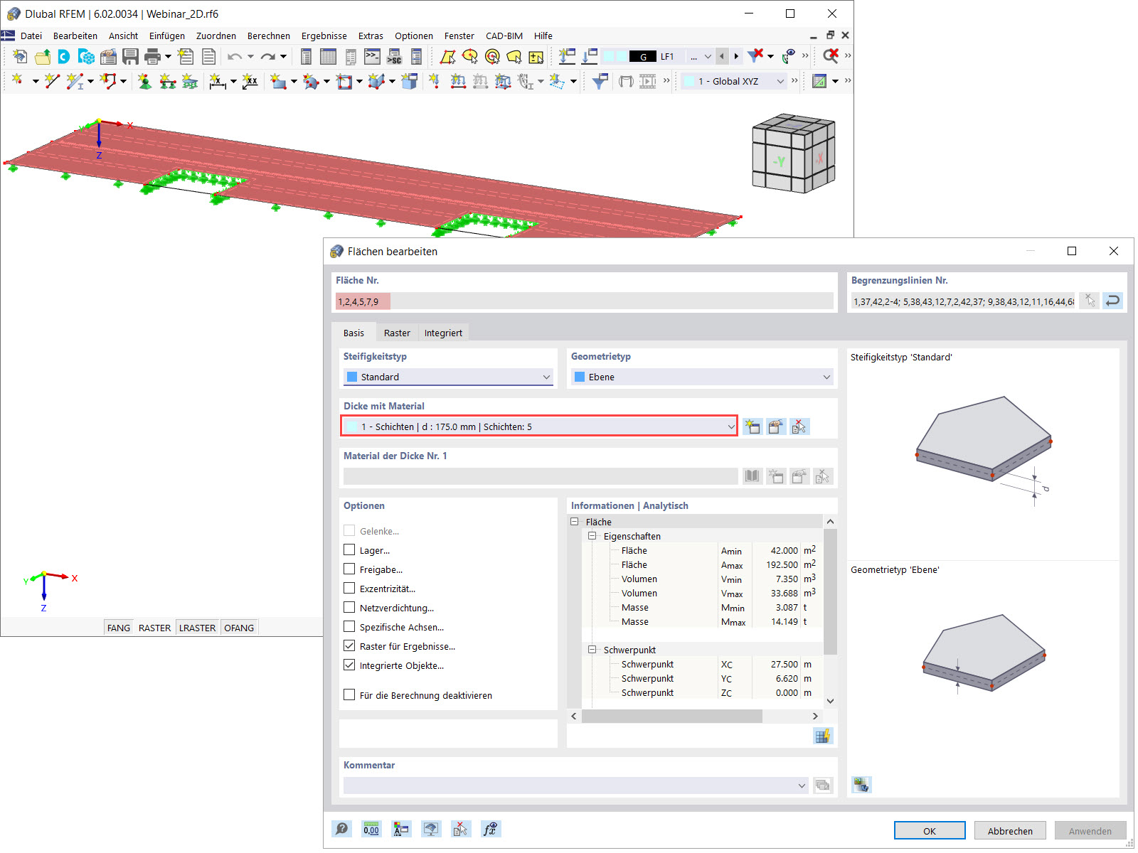Open the script manager (>SC) icon

pyautogui.click(x=394, y=56)
